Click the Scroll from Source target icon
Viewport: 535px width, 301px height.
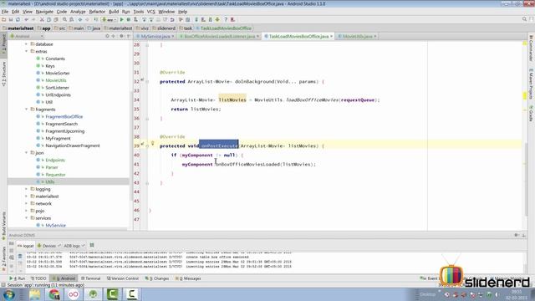(x=107, y=36)
